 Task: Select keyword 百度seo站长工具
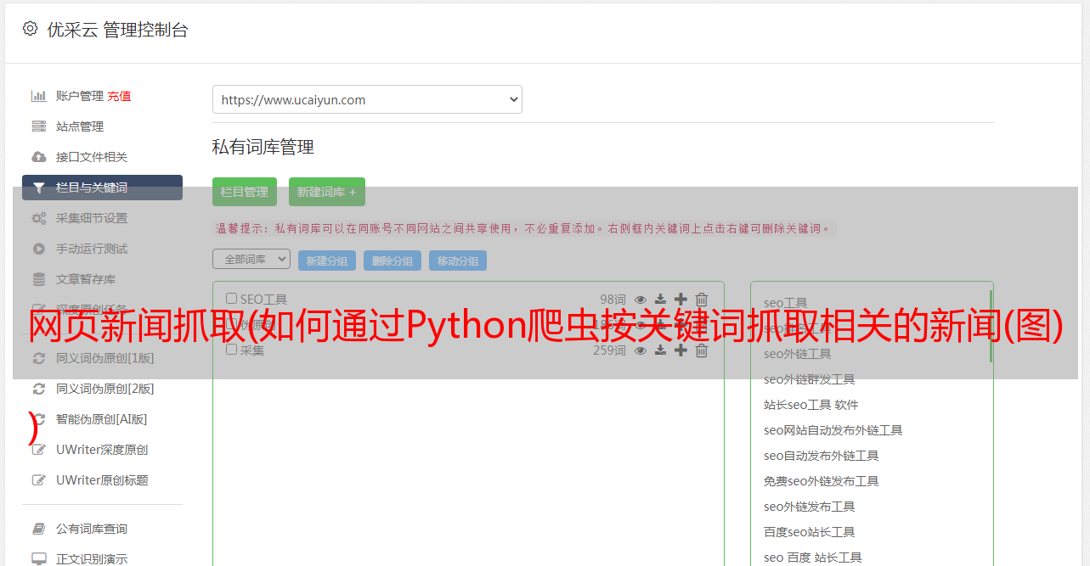810,532
